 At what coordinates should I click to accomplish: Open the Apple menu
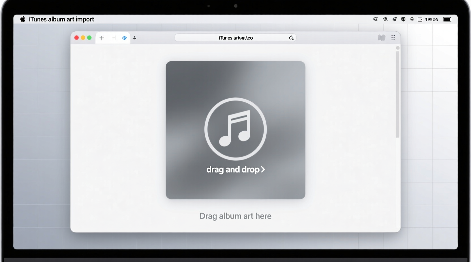(23, 19)
